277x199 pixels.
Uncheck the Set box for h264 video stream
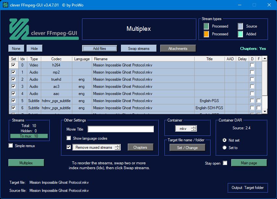tap(13, 65)
